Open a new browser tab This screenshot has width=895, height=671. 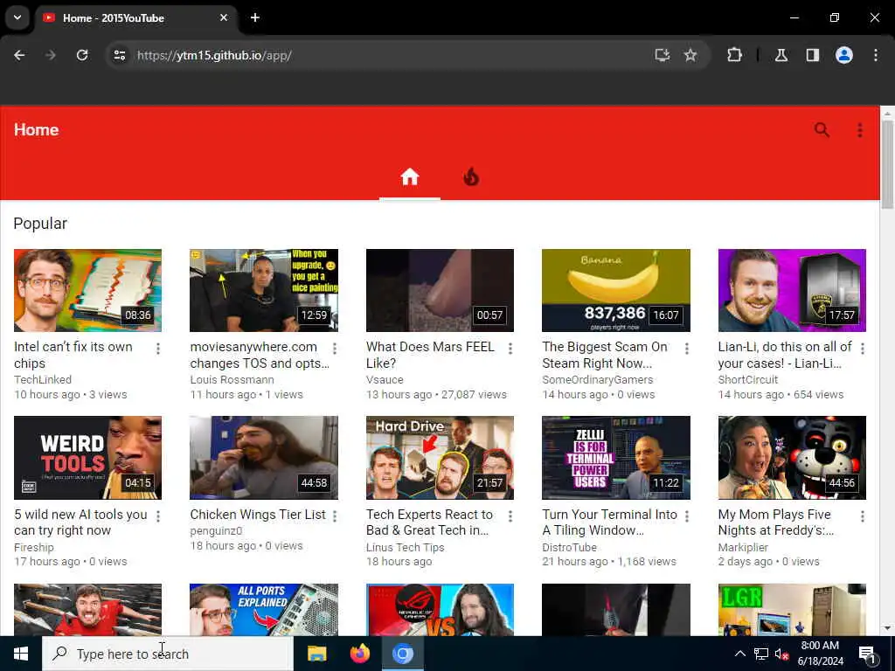tap(255, 17)
